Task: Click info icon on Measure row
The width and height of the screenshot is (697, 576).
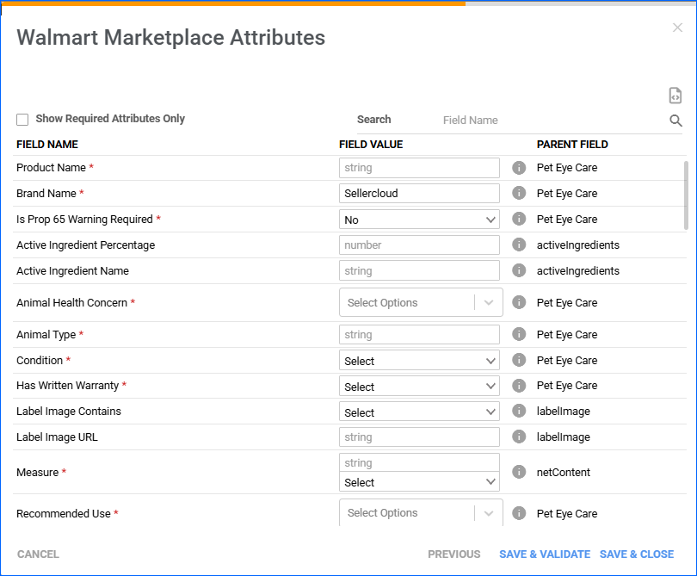Action: (519, 473)
